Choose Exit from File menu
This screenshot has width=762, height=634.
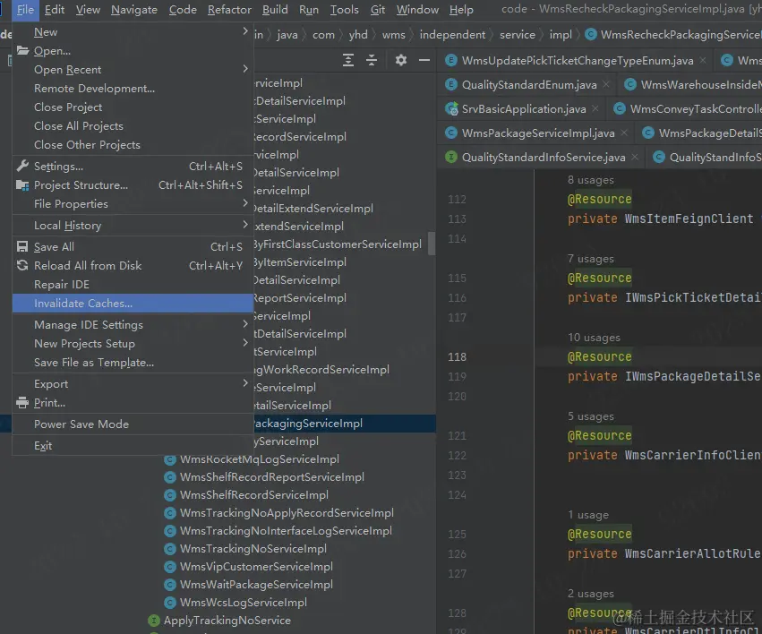(x=133, y=445)
